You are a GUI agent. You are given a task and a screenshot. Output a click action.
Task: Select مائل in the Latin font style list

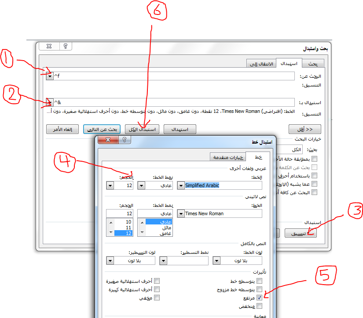point(155,228)
